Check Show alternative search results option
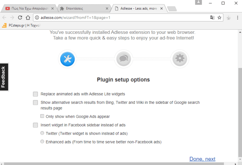Image resolution: width=242 pixels, height=165 pixels. tap(35, 102)
